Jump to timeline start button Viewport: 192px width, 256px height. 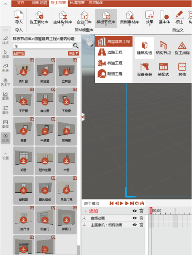111,203
